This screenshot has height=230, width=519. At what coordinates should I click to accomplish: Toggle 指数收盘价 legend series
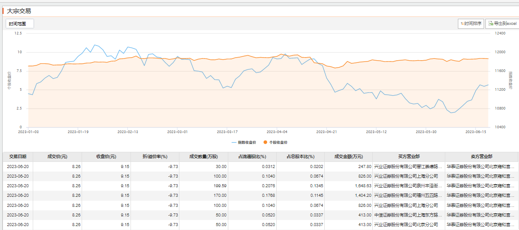pos(244,142)
